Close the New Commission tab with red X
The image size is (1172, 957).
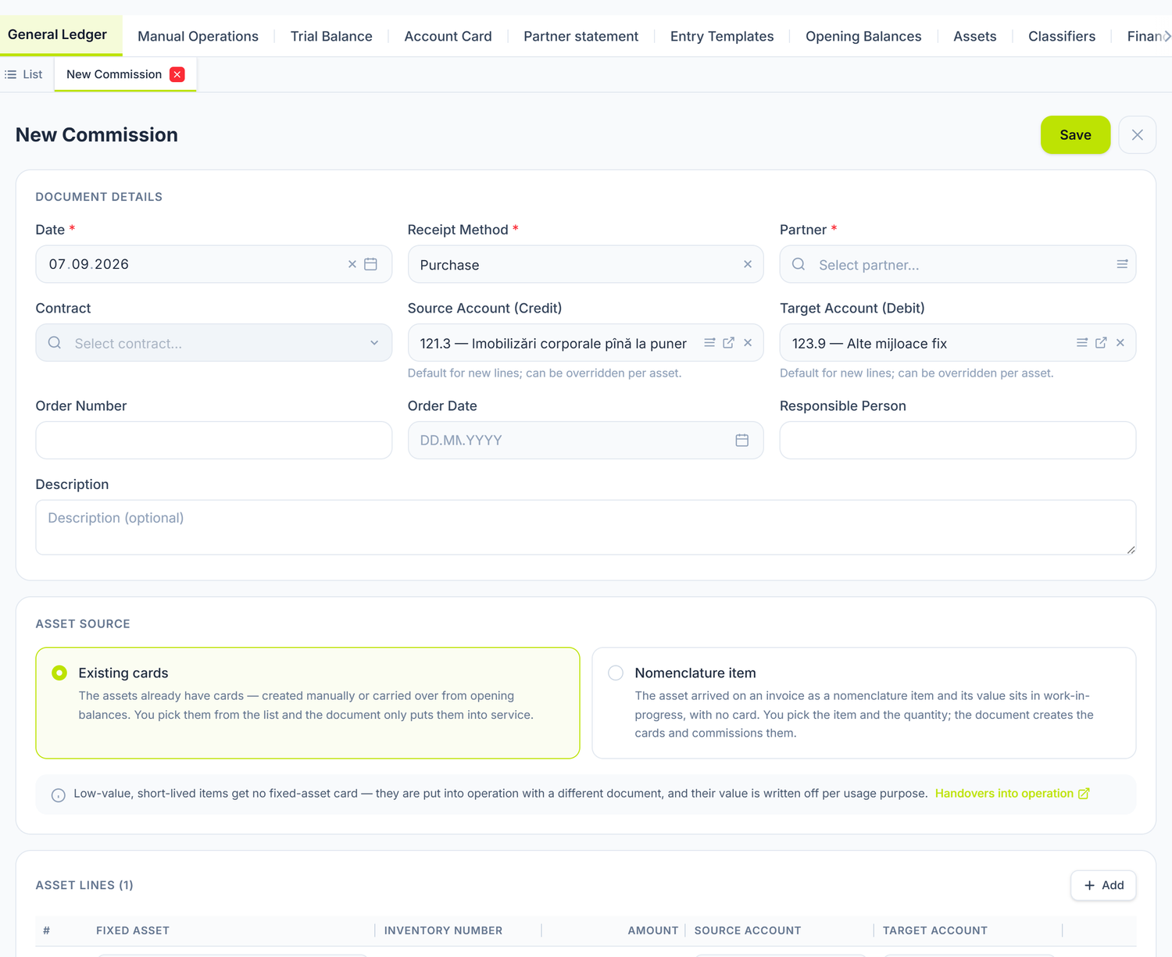click(x=177, y=74)
